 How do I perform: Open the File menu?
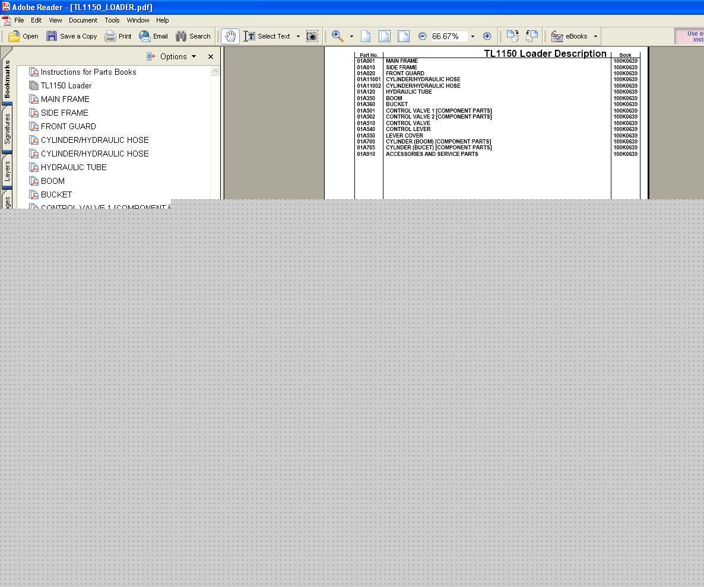pos(20,20)
